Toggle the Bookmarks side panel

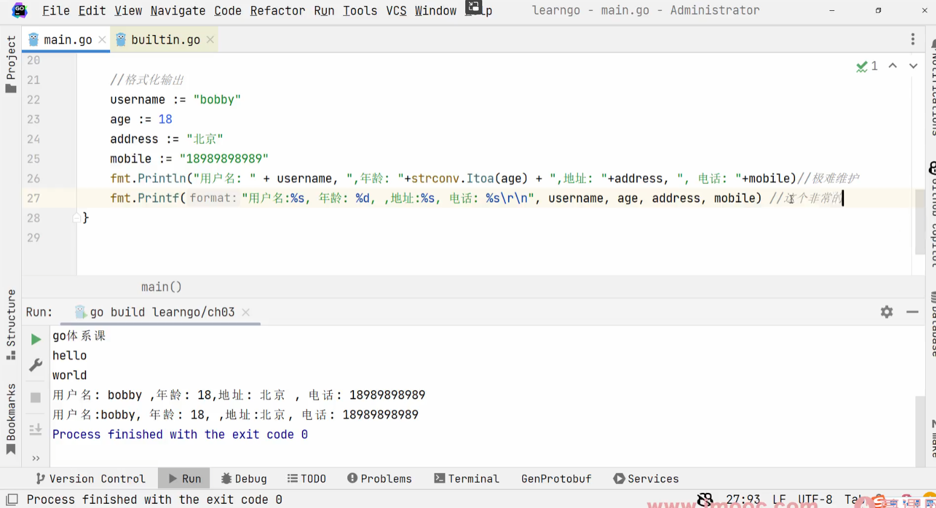(11, 418)
